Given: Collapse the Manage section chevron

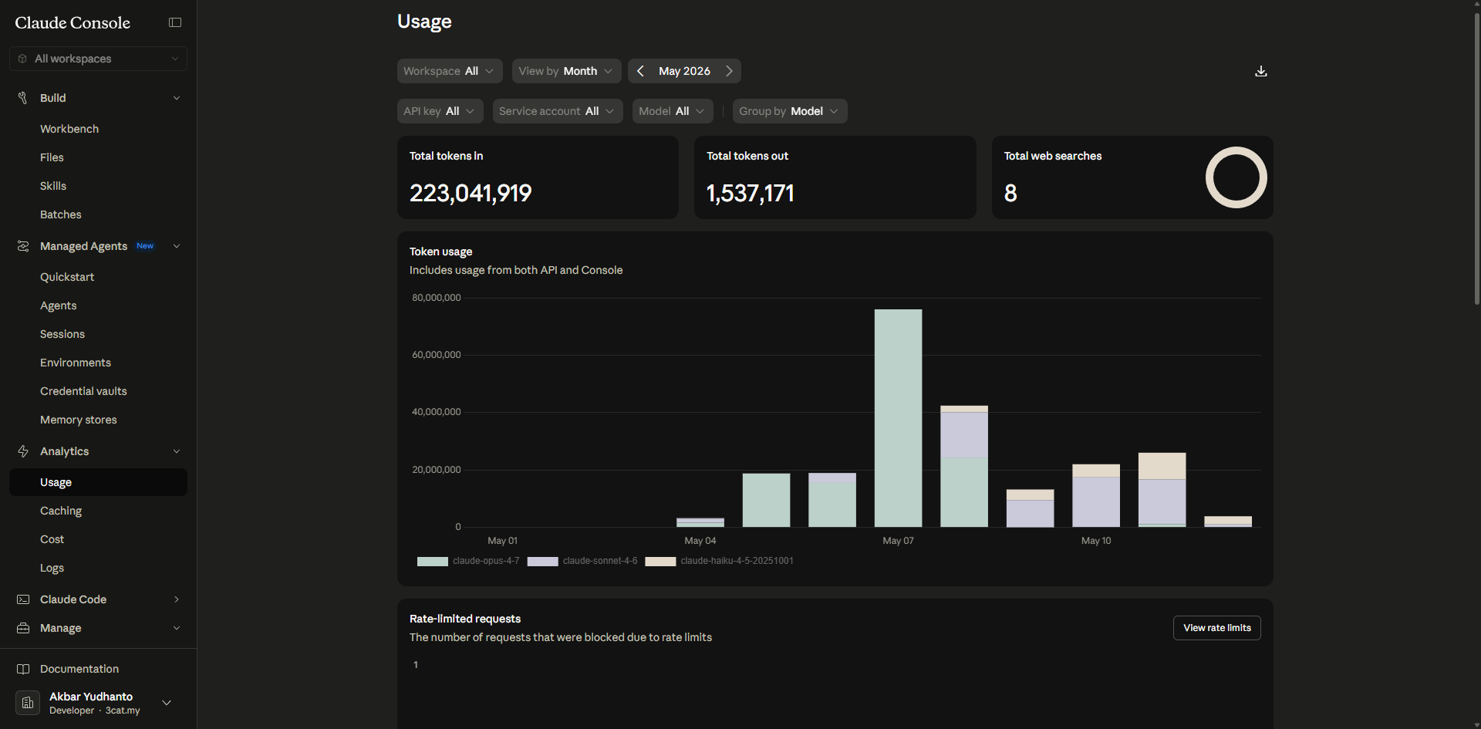Looking at the screenshot, I should (x=177, y=628).
